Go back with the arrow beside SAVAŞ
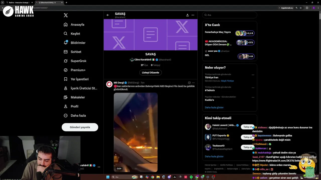The width and height of the screenshot is (321, 180). click(108, 15)
